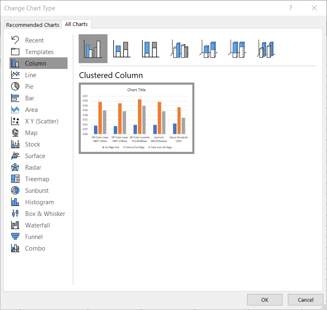
Task: Click the Clustered Column chart preview thumbnail
Action: 136,118
